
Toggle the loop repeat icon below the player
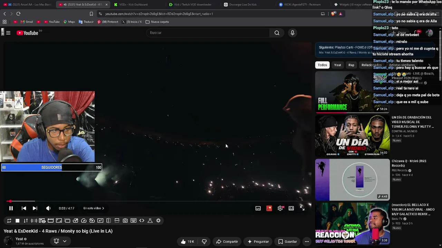(9, 221)
